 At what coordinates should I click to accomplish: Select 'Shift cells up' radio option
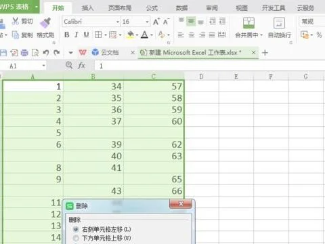76,238
